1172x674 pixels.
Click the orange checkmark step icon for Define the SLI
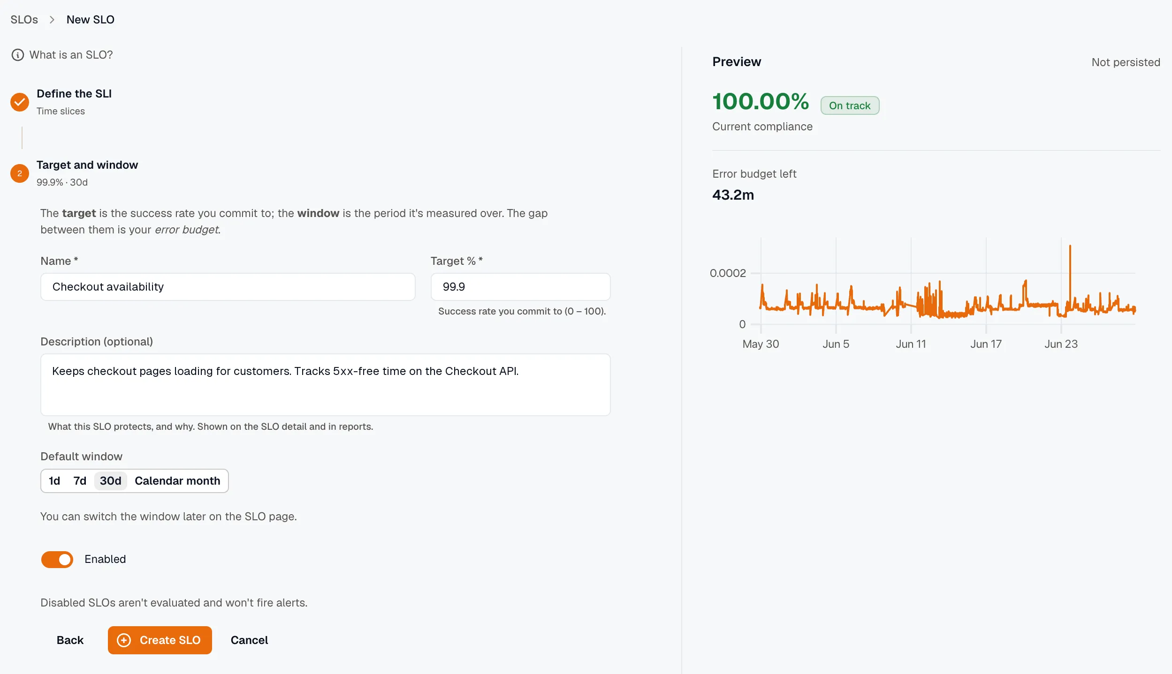(20, 102)
